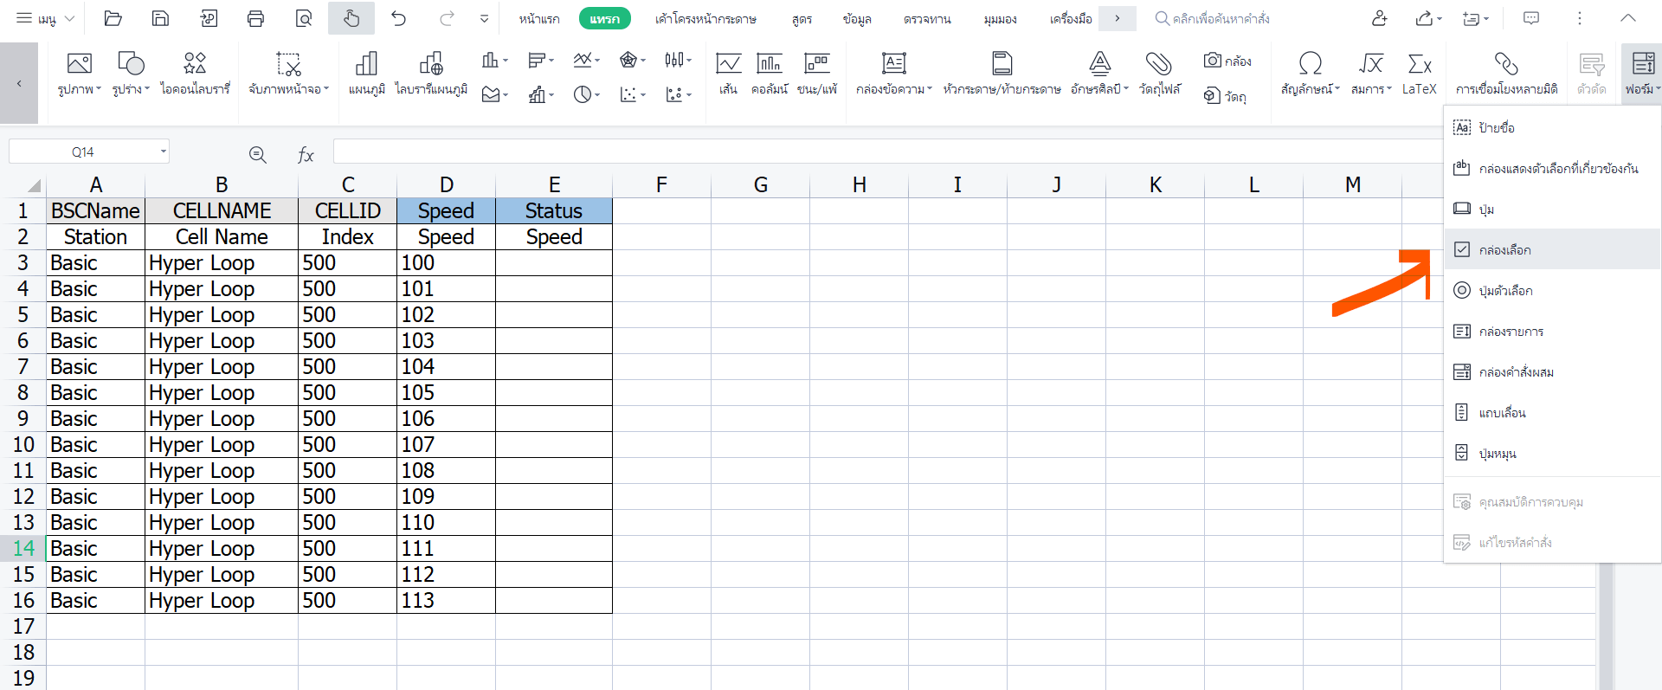Open the เมนู menu dropdown
The image size is (1662, 690).
pyautogui.click(x=45, y=18)
